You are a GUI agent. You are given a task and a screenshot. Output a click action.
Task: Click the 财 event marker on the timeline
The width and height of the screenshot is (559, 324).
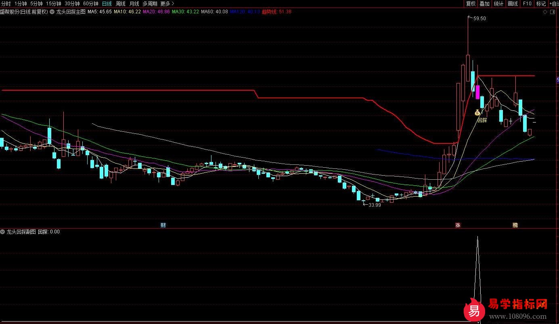click(x=163, y=225)
